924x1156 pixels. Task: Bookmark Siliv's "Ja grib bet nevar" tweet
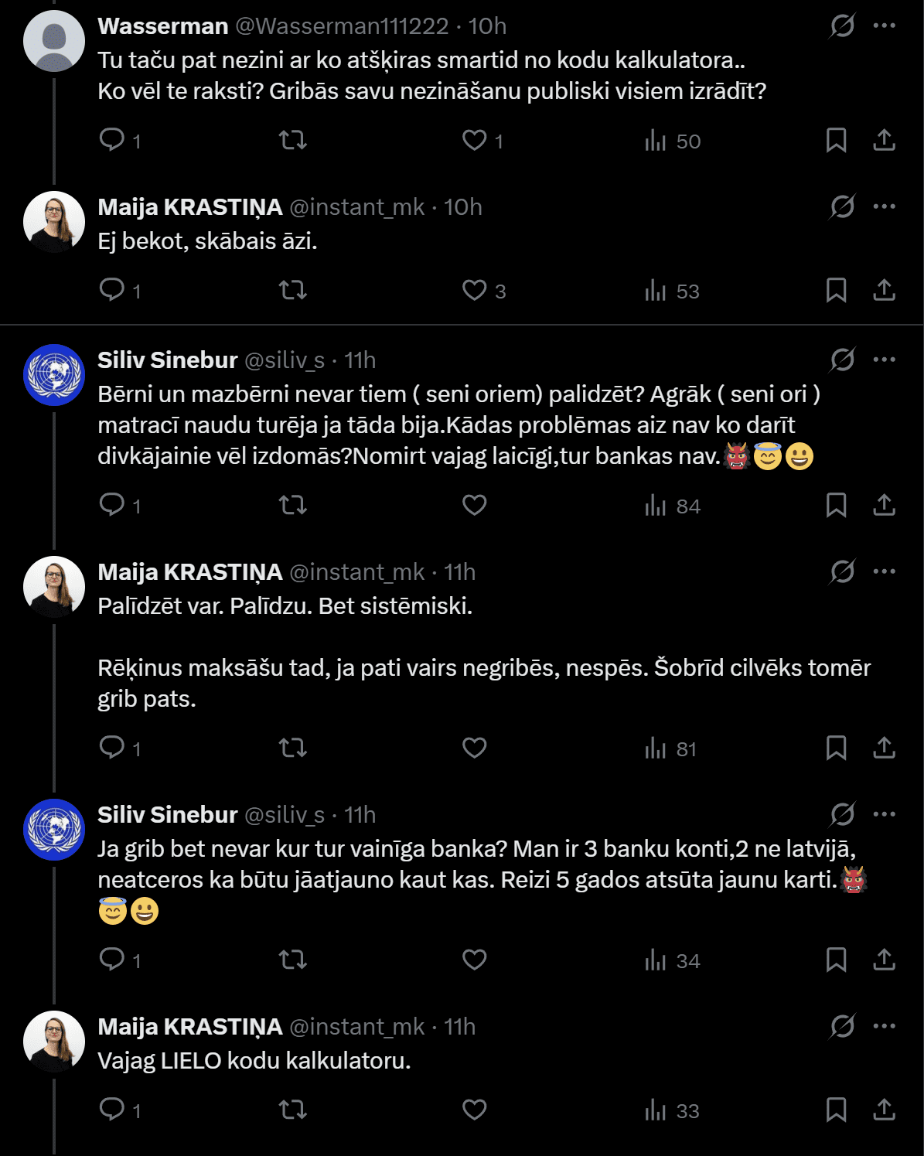coord(836,960)
